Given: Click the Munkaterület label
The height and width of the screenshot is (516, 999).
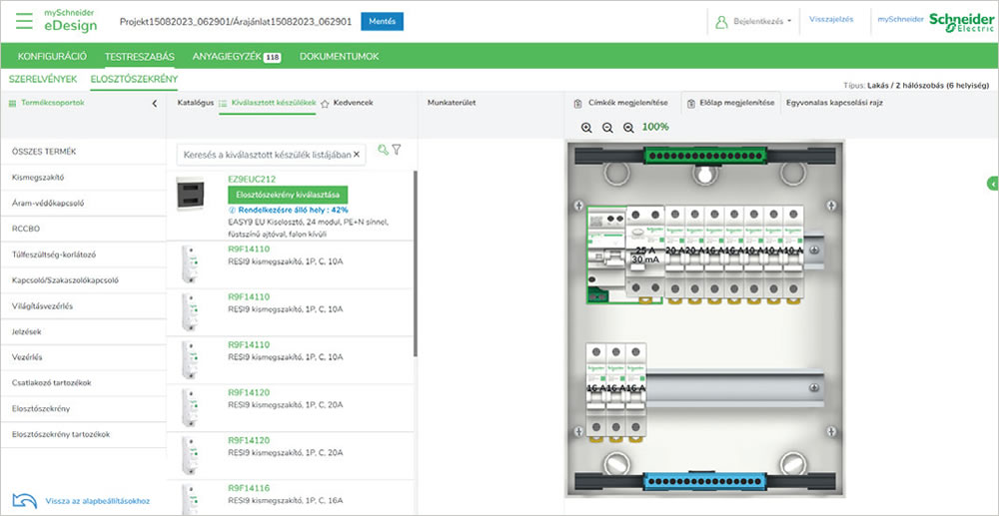Looking at the screenshot, I should [452, 103].
